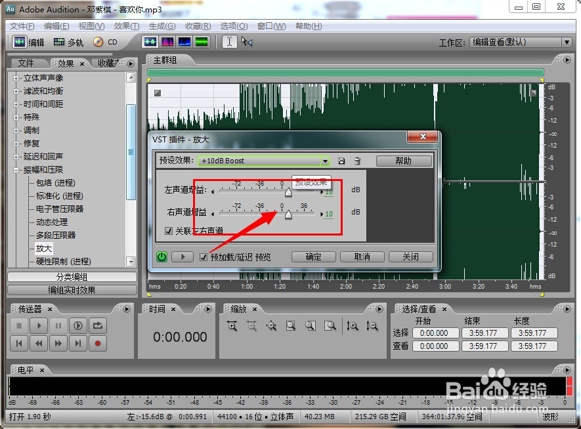The image size is (581, 429).
Task: Click Play to end circular button
Action: (78, 326)
